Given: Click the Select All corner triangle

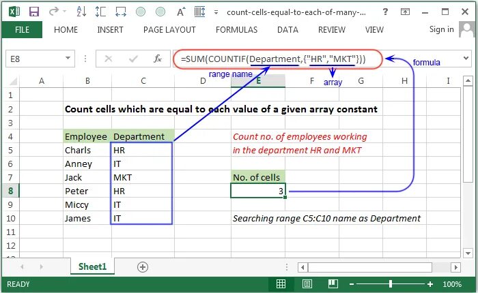Looking at the screenshot, I should coord(12,81).
